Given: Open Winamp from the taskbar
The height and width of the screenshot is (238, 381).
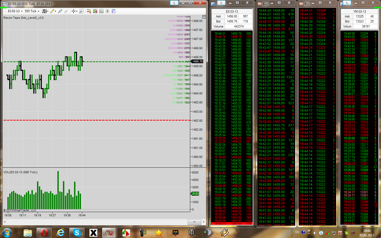Looking at the screenshot, I should (224, 233).
